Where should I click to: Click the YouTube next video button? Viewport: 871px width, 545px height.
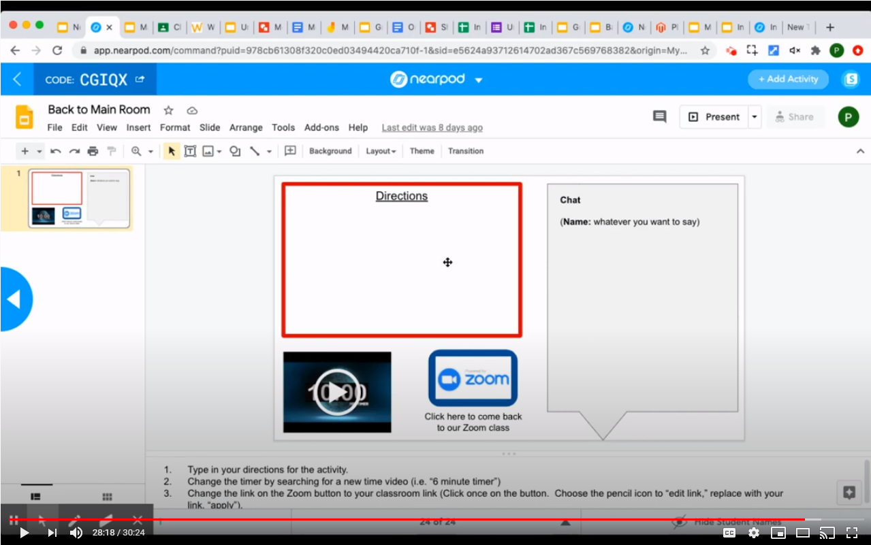pos(52,533)
